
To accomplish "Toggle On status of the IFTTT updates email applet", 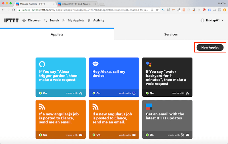I will [x=150, y=135].
